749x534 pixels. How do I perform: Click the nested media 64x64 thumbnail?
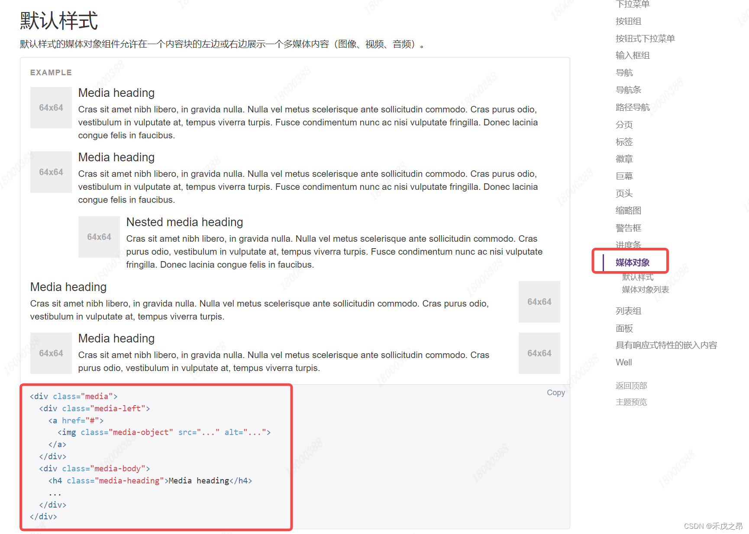coord(99,237)
